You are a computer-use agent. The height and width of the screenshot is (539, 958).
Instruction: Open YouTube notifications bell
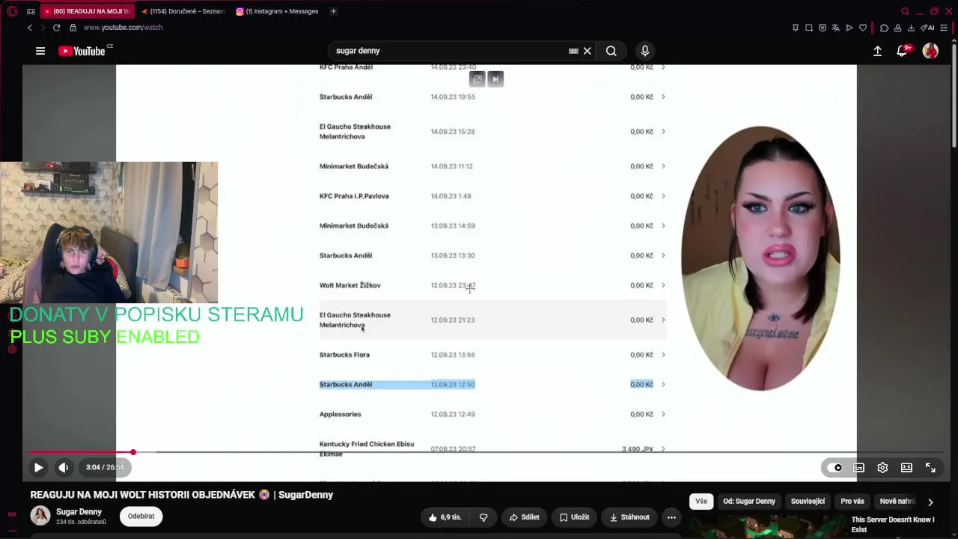pyautogui.click(x=903, y=51)
